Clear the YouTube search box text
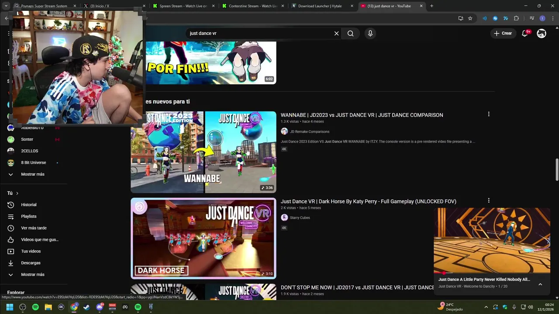Image resolution: width=559 pixels, height=314 pixels. [x=336, y=33]
